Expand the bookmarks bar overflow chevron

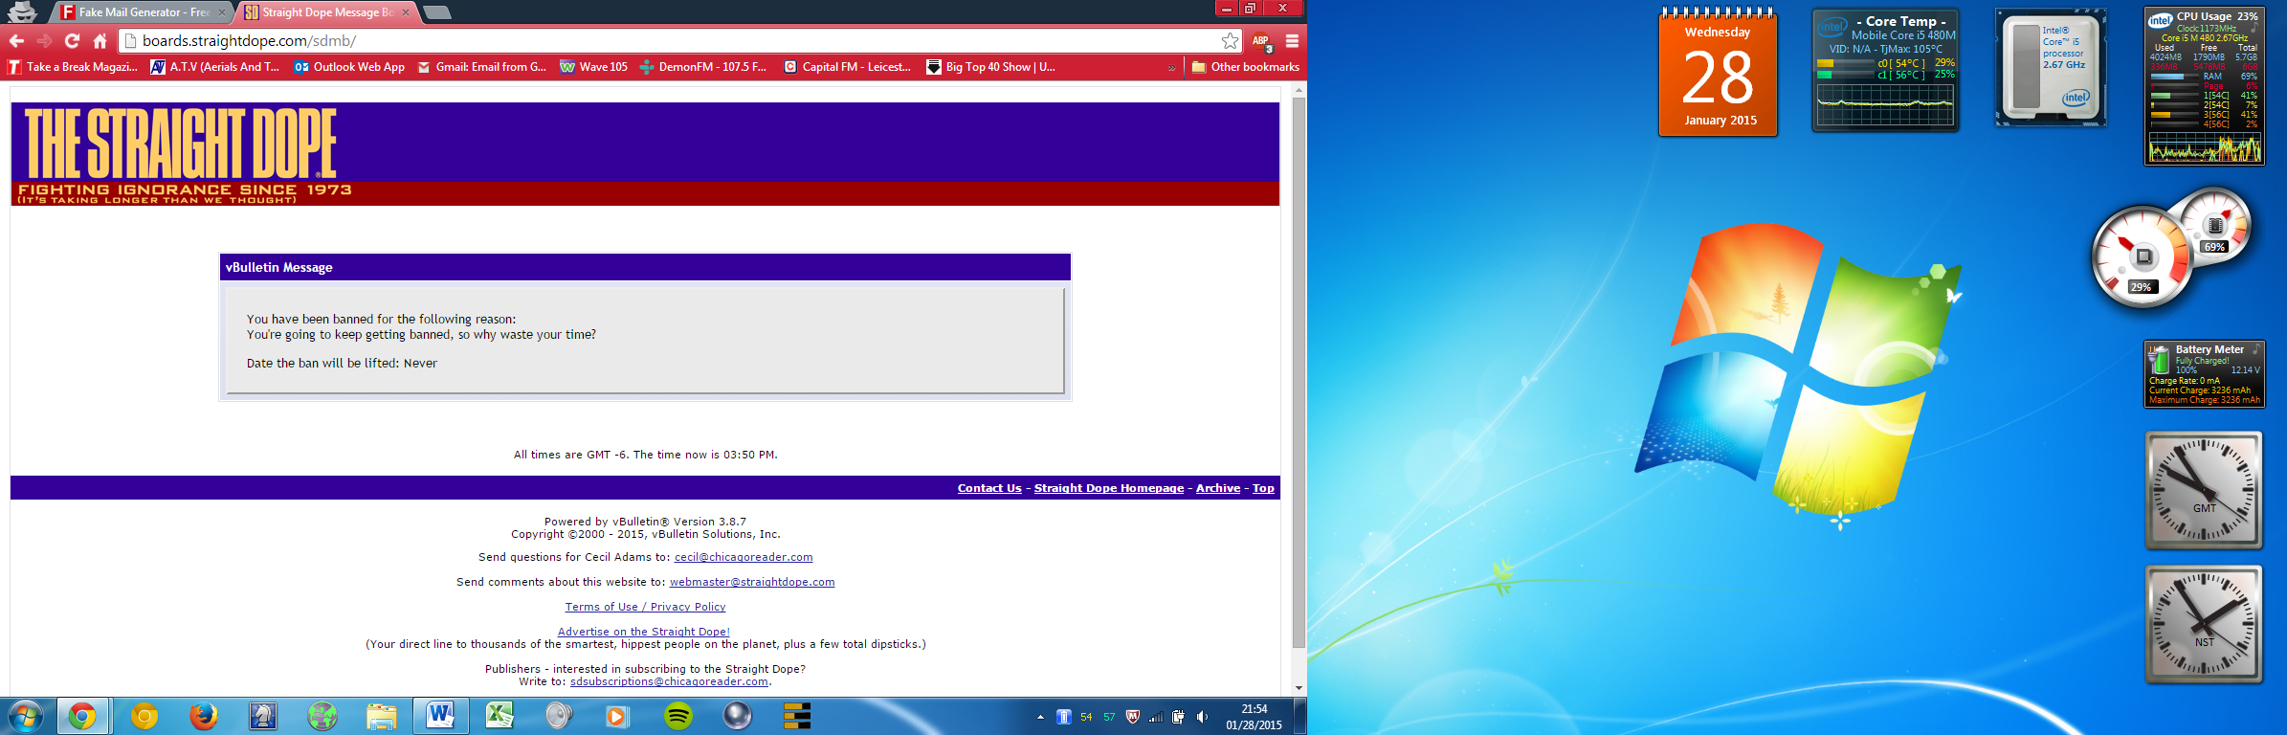(1171, 68)
